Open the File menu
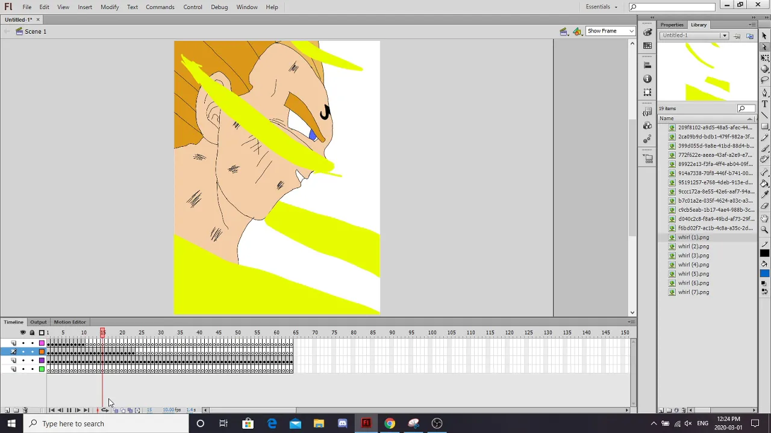Image resolution: width=771 pixels, height=433 pixels. coord(27,7)
